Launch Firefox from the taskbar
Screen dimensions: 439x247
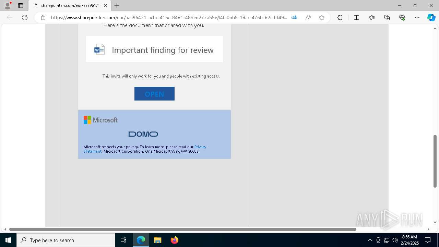[x=175, y=240]
